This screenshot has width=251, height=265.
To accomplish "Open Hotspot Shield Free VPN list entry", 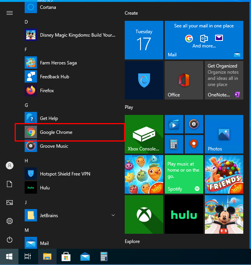I will [x=70, y=174].
